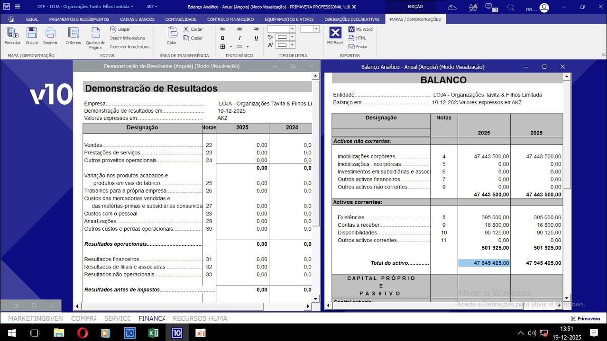
Task: Click the Executar map icon
Action: [x=12, y=33]
